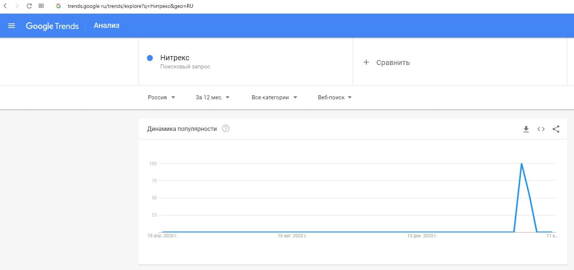Share the popularity dynamics chart

tap(556, 129)
